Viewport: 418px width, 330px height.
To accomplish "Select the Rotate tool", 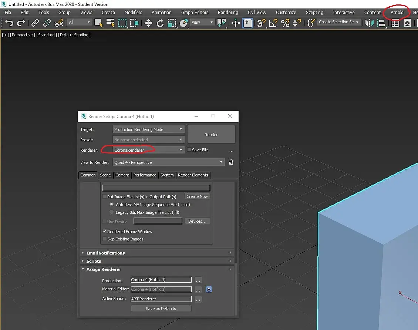I will [160, 23].
